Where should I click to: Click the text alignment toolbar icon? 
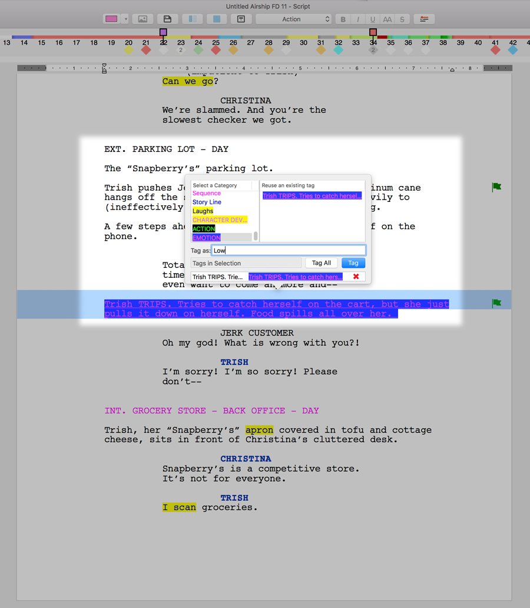tap(424, 19)
